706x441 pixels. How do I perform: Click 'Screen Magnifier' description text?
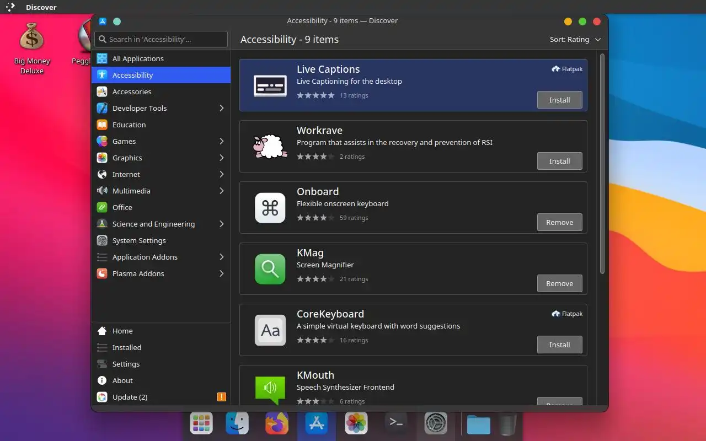tap(325, 265)
